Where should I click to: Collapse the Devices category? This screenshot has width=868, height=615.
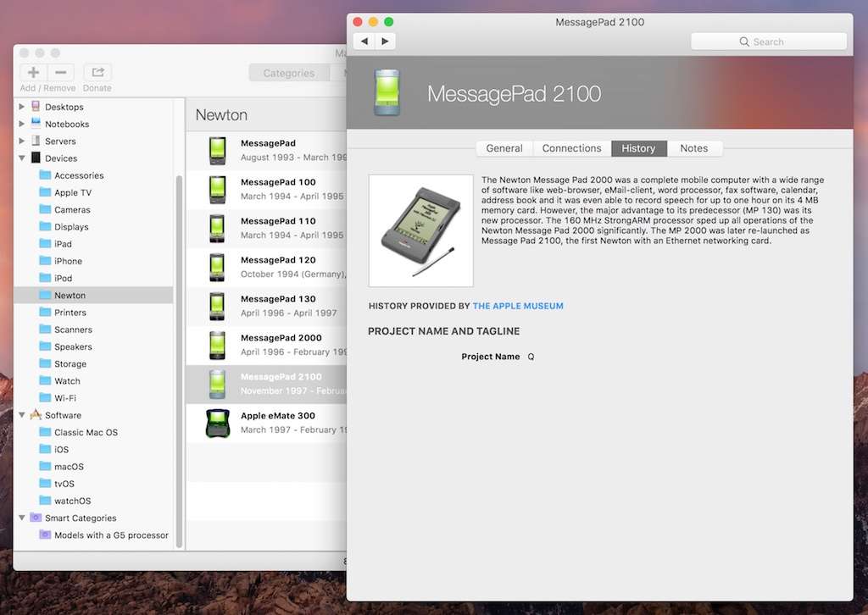(21, 158)
